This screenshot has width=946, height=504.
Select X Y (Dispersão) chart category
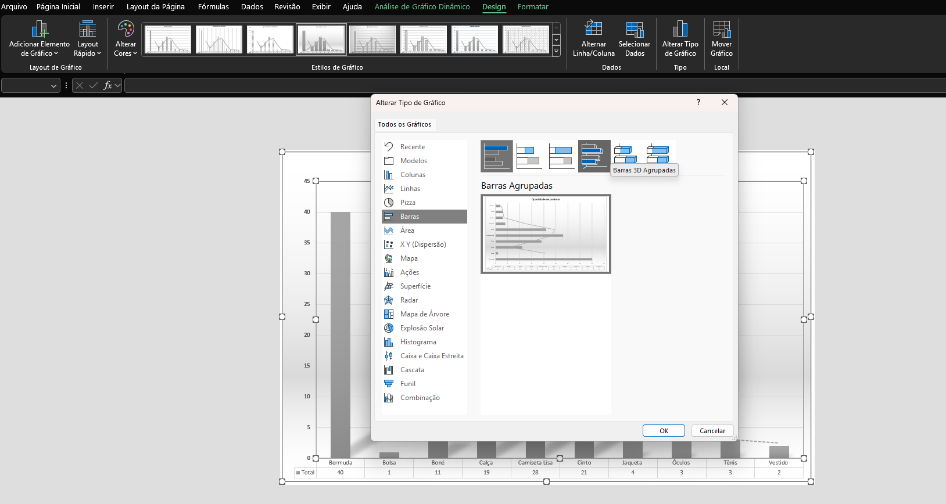424,244
